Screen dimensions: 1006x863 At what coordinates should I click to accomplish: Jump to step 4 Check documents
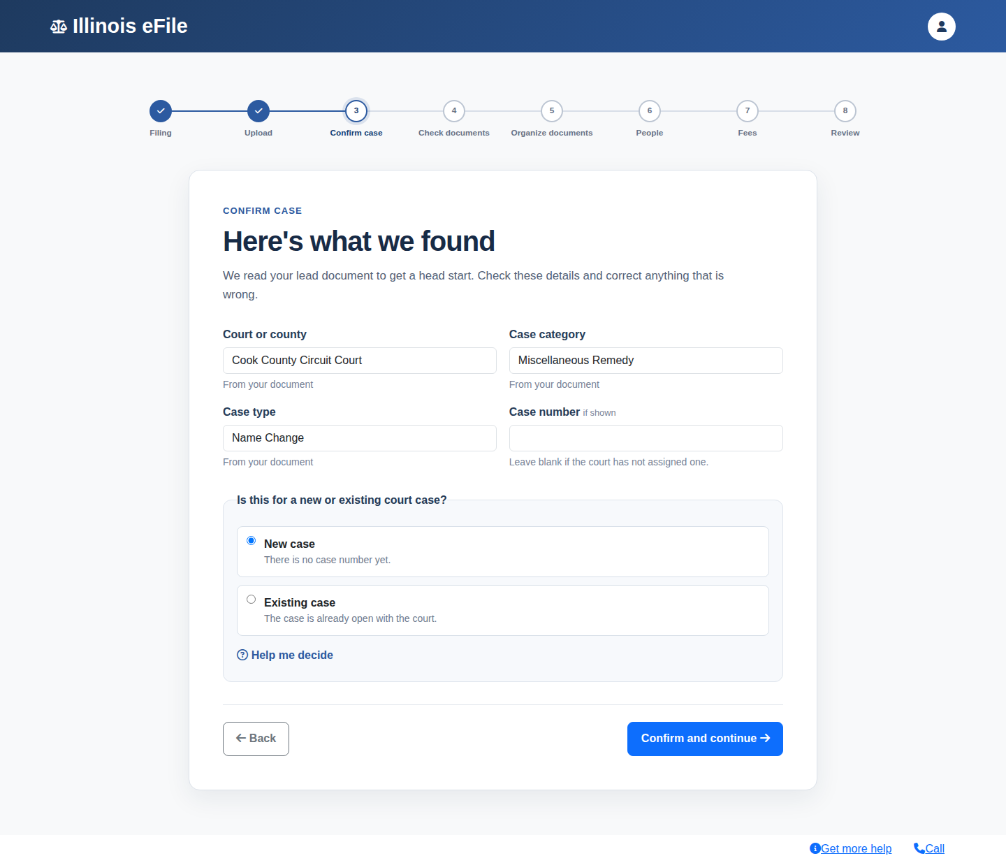[x=454, y=110]
